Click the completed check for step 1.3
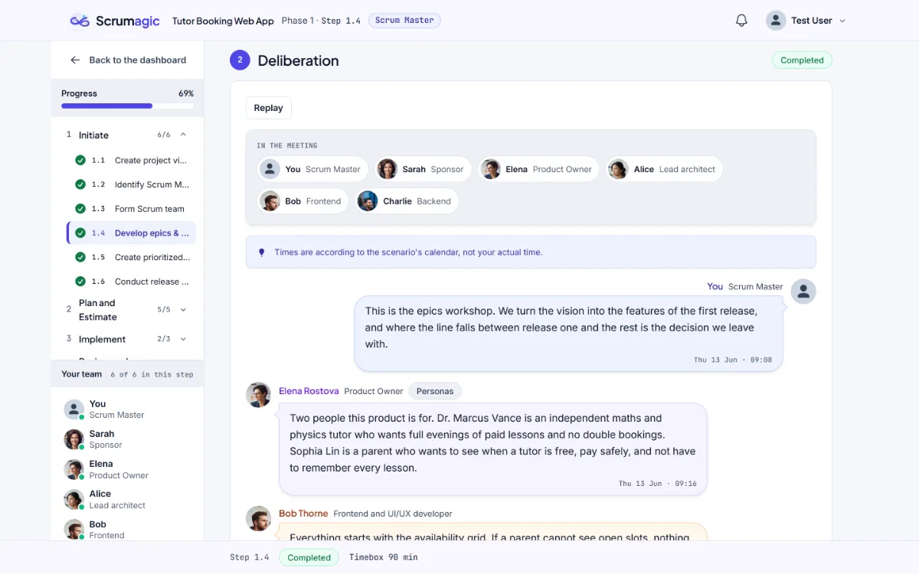The height and width of the screenshot is (574, 919). pyautogui.click(x=80, y=209)
